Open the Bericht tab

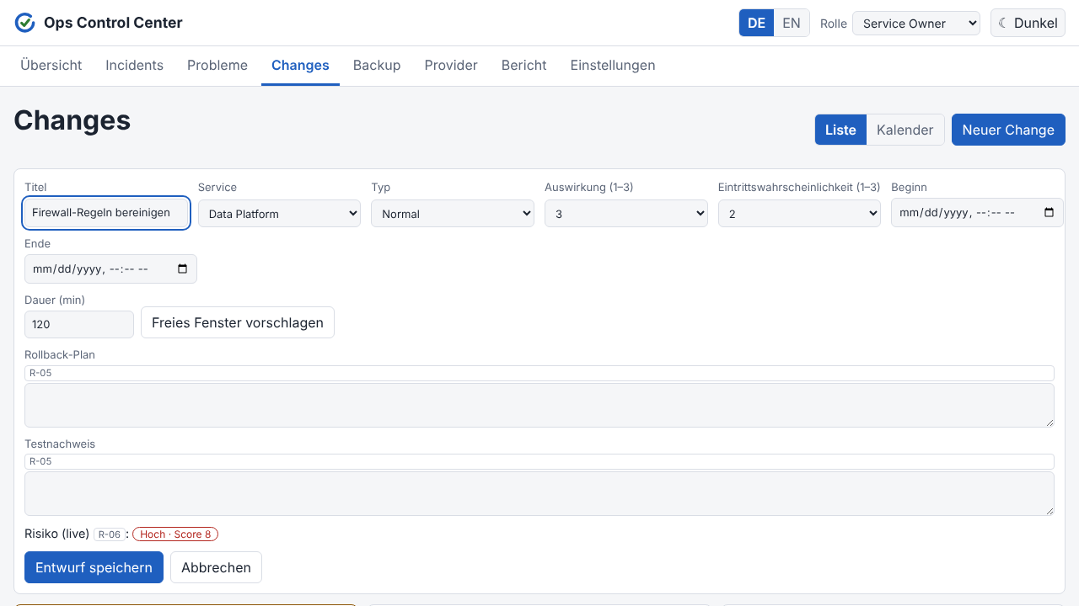(523, 65)
